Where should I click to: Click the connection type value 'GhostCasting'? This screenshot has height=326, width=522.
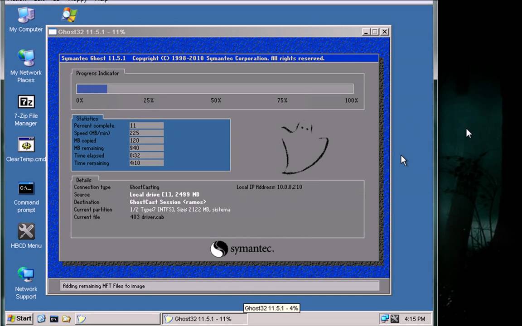pyautogui.click(x=145, y=187)
